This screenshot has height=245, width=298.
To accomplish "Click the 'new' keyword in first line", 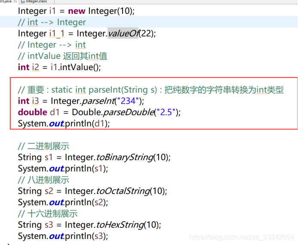I will click(77, 11).
